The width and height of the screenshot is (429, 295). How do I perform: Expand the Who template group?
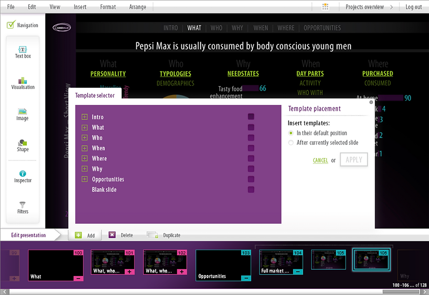click(84, 138)
